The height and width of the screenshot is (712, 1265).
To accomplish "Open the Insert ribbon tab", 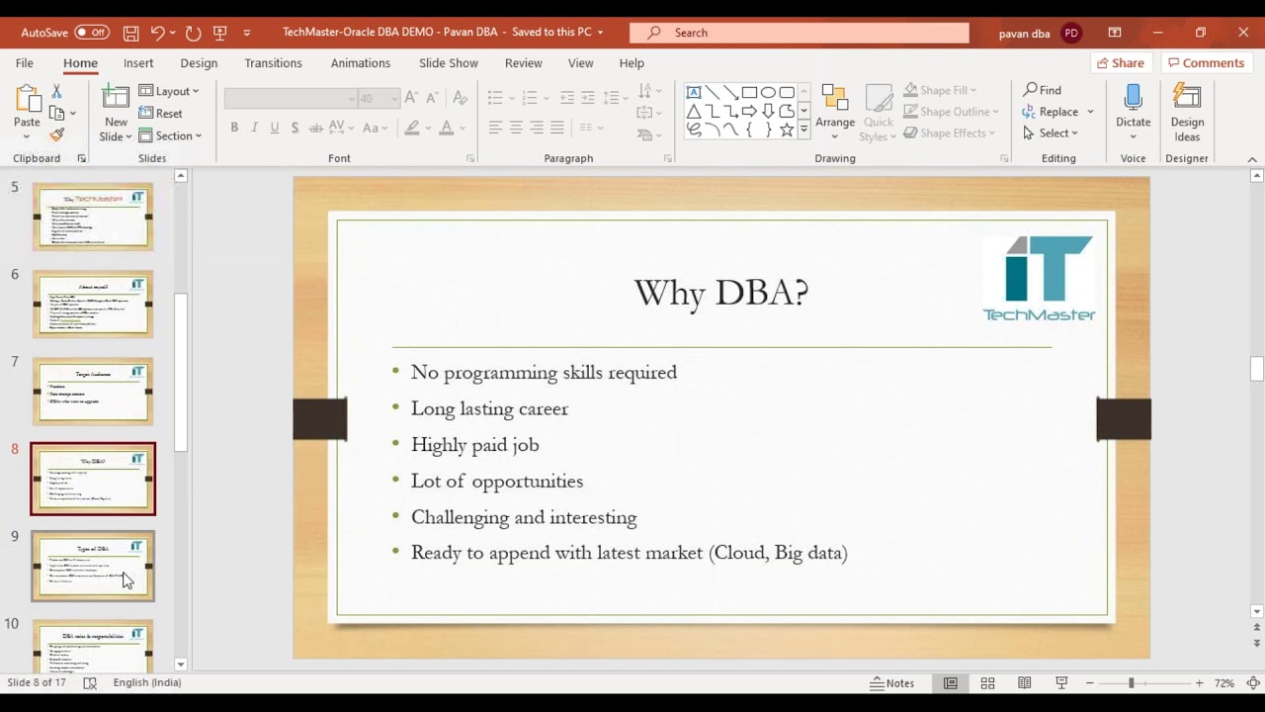I will tap(138, 62).
